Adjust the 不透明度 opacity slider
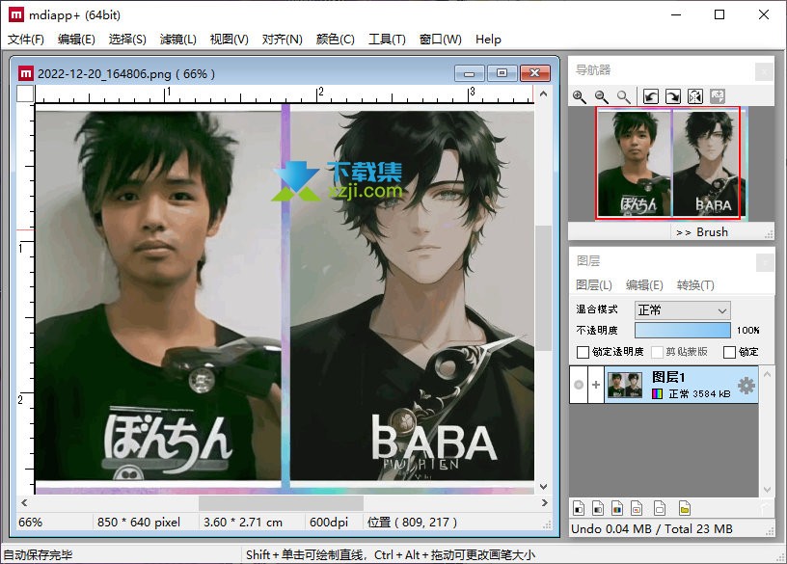This screenshot has width=787, height=564. pos(682,330)
